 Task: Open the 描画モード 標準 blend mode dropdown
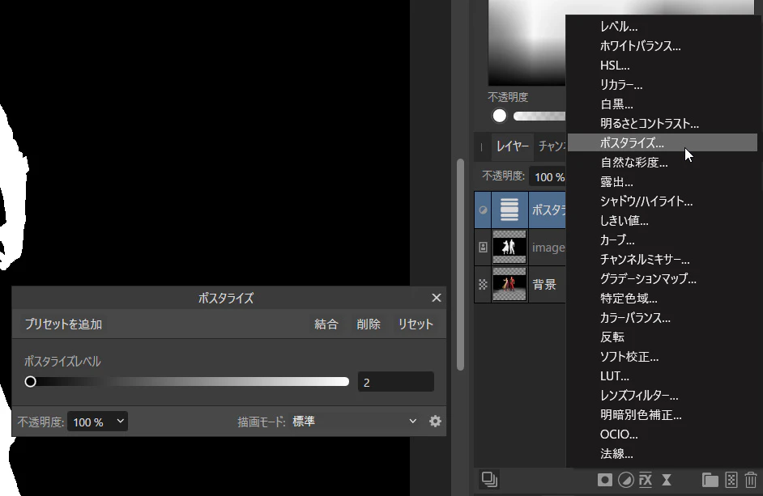tap(354, 421)
